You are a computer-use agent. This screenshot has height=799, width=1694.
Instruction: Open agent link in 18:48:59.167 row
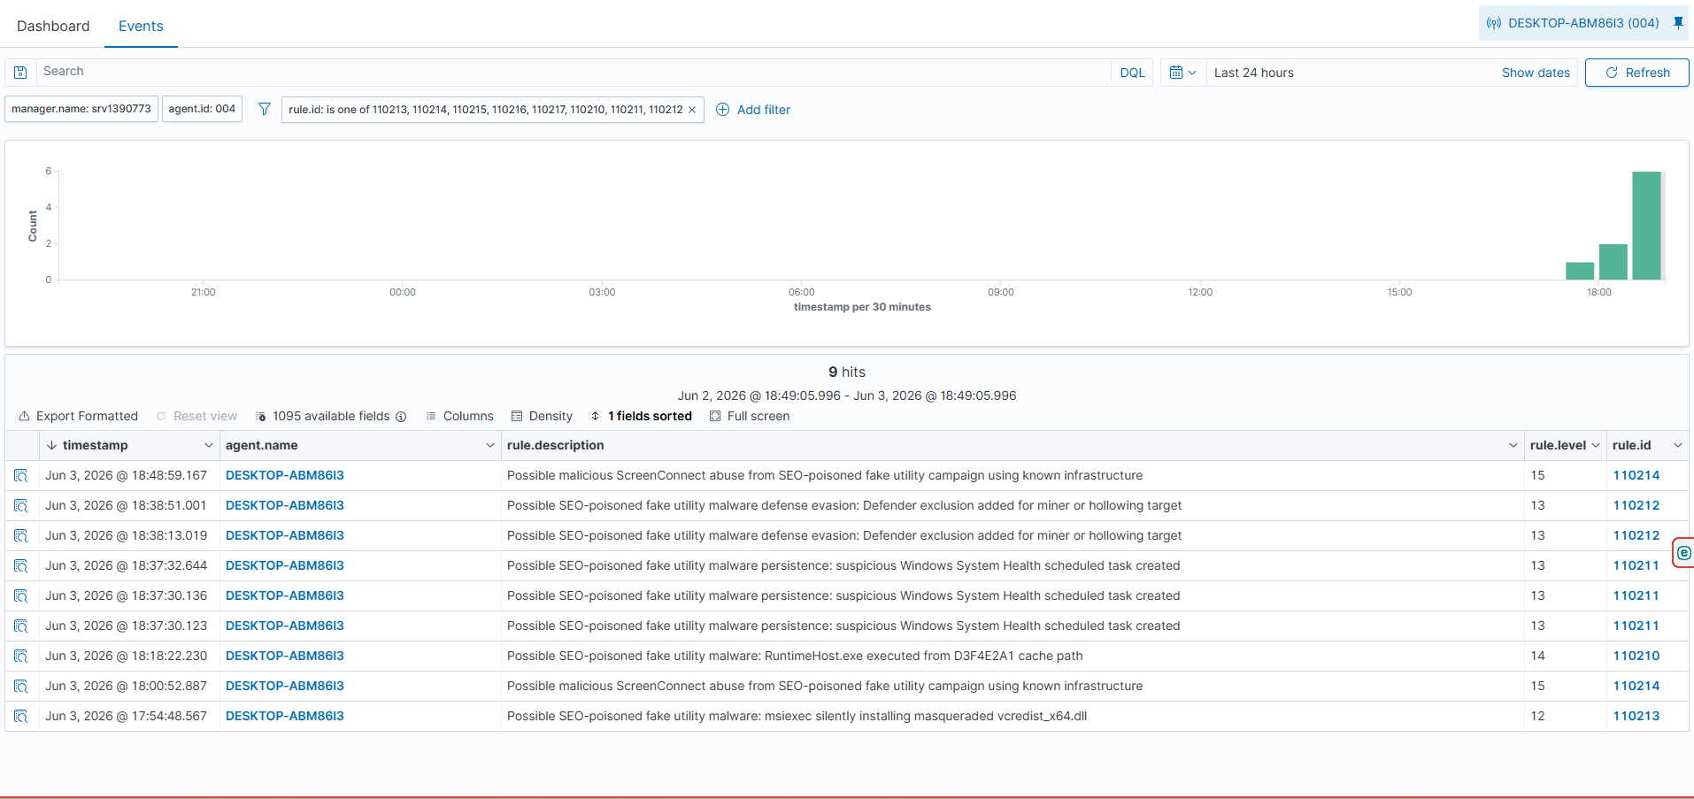pos(285,475)
